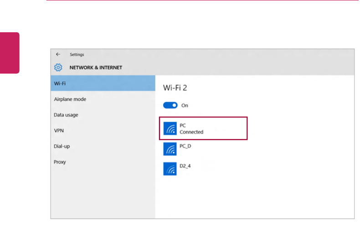Click the Settings gear icon

coord(58,67)
